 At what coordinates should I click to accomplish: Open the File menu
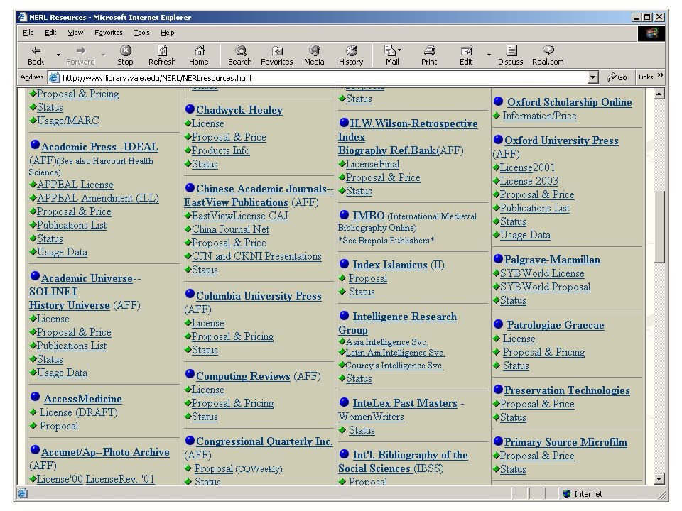(28, 33)
